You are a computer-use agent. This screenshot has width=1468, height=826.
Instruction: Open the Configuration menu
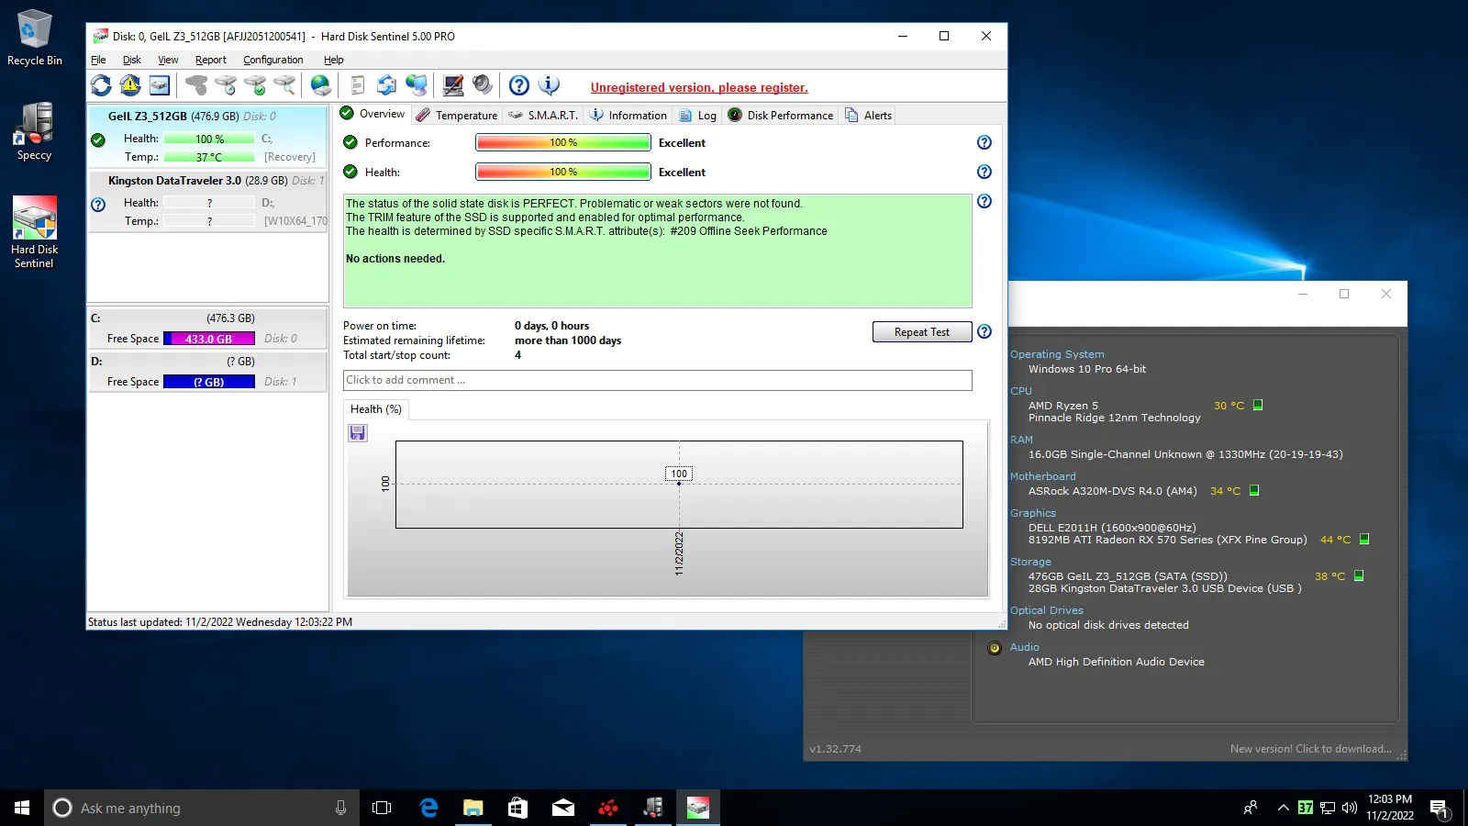[272, 60]
